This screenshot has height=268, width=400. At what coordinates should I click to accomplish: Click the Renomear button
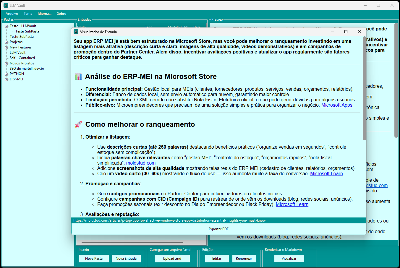click(x=244, y=259)
